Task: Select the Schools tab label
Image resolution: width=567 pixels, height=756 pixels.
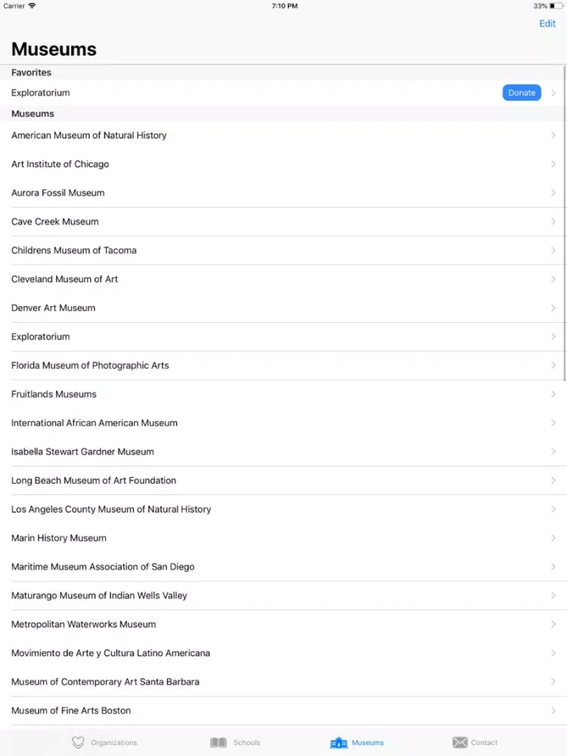Action: tap(247, 742)
